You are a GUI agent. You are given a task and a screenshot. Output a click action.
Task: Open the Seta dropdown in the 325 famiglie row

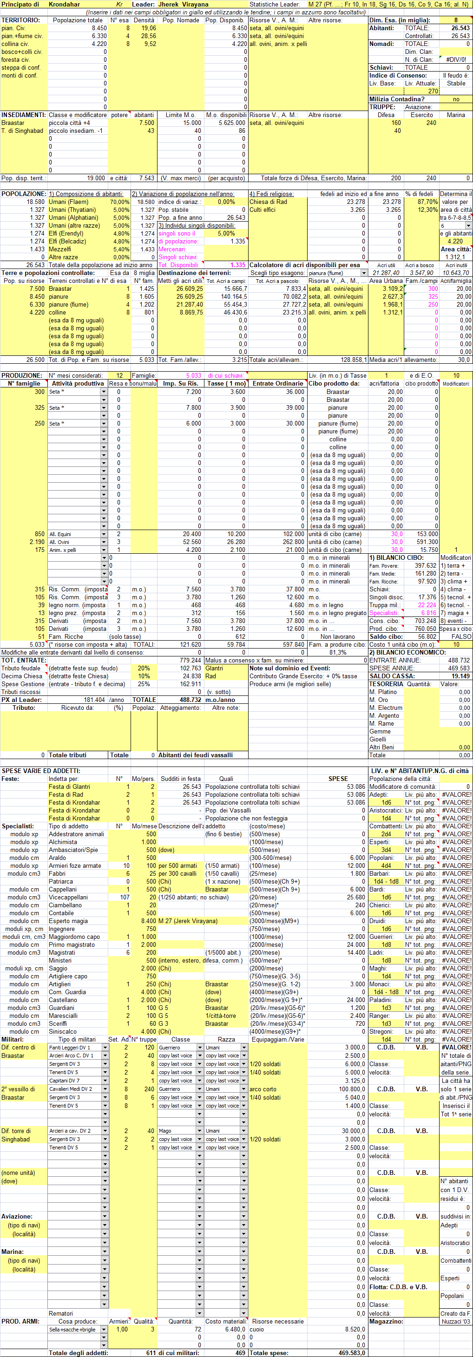[x=104, y=407]
